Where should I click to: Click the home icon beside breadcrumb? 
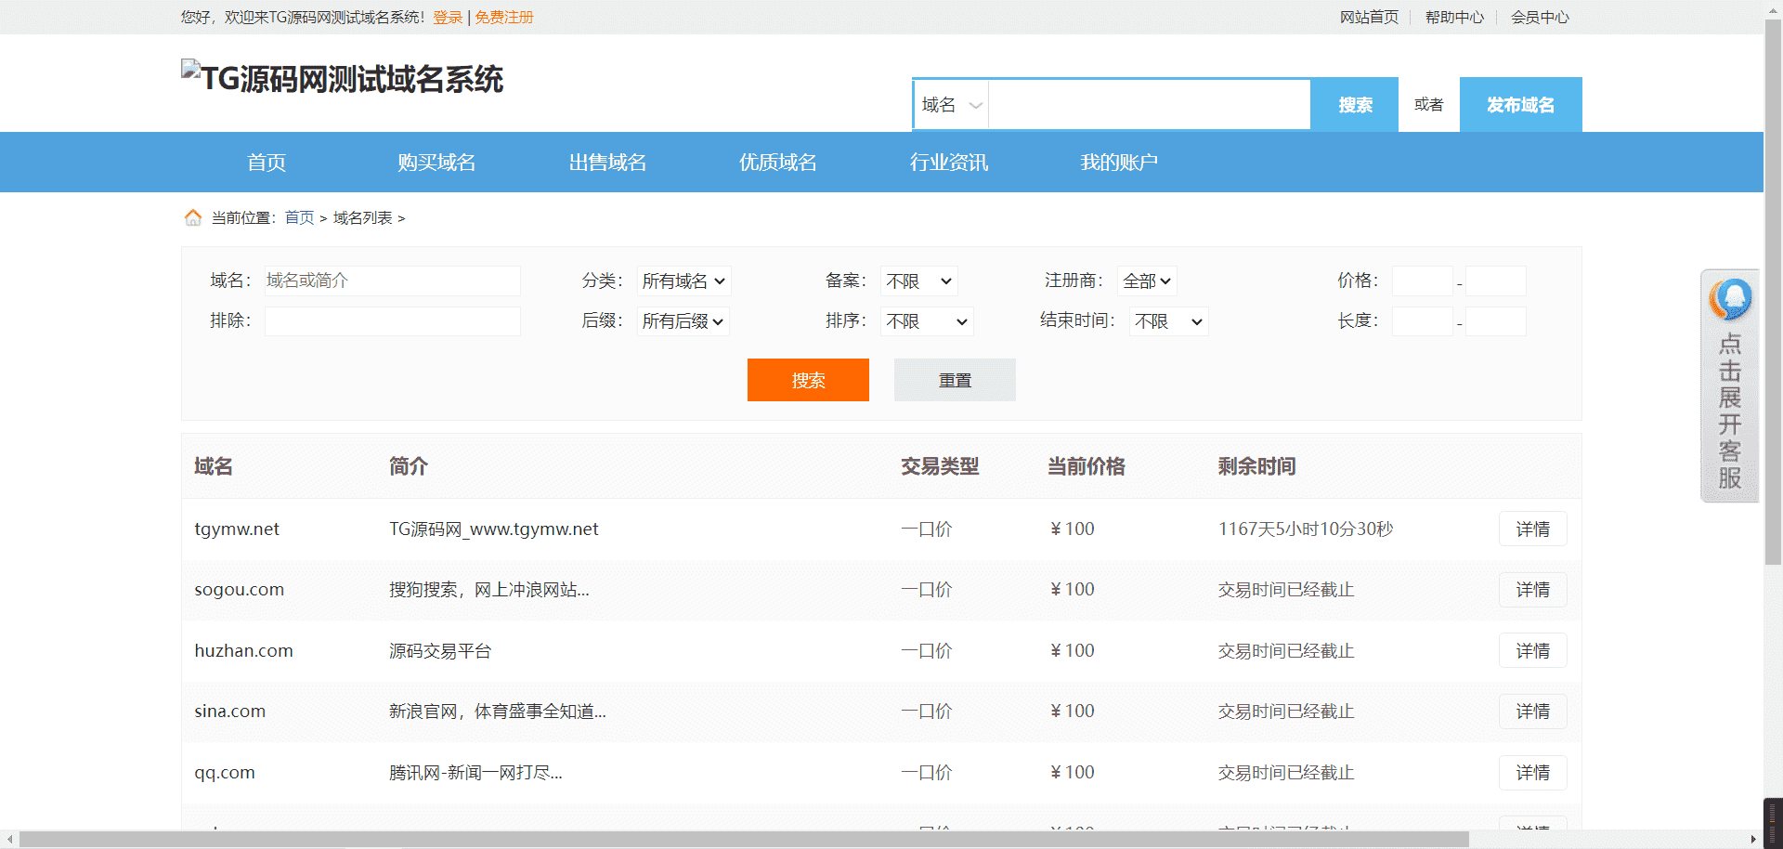pos(192,217)
